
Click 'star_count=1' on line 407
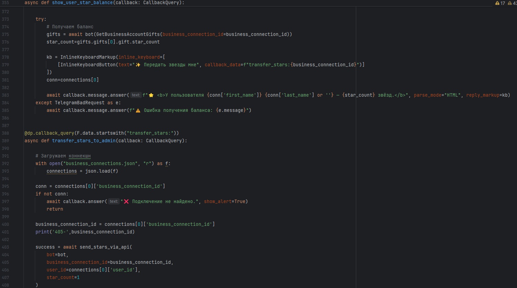pos(63,277)
